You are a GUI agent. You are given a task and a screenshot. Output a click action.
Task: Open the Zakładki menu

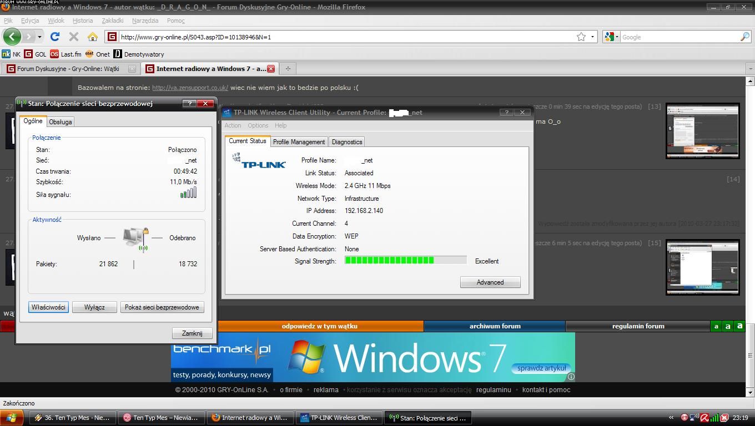click(x=112, y=21)
